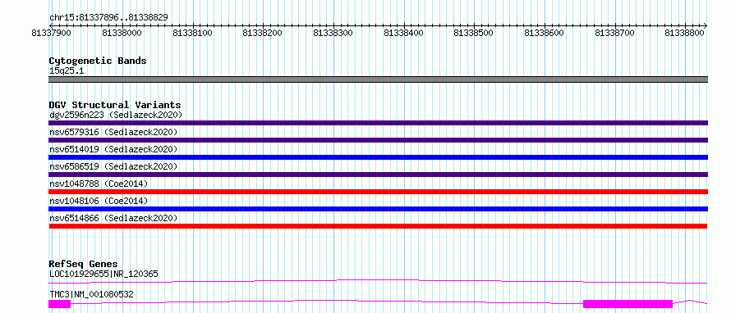Image resolution: width=731 pixels, height=313 pixels.
Task: Select variant label nsv1048788 (Coe2014)
Action: point(99,184)
